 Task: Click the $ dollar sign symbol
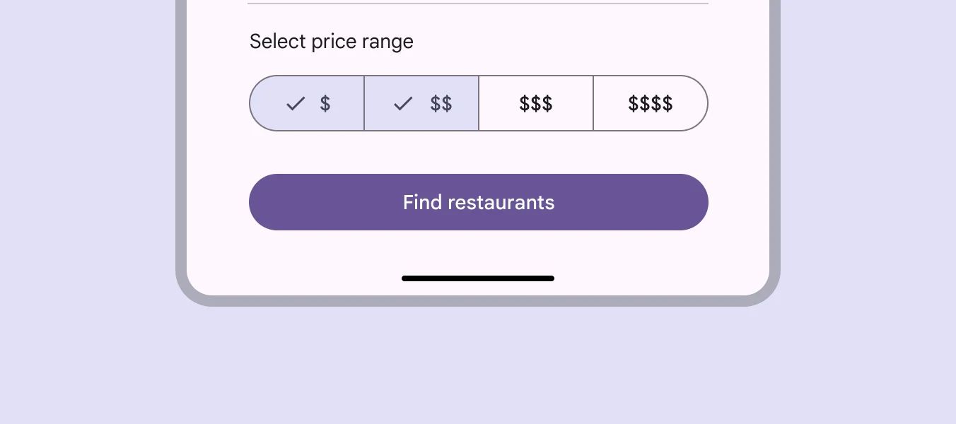point(325,104)
